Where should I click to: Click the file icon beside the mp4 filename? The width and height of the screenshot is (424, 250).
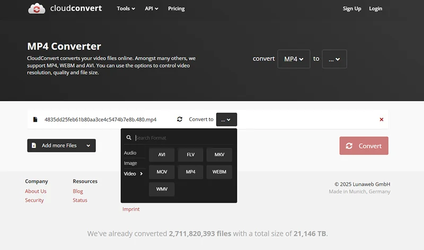tap(35, 119)
